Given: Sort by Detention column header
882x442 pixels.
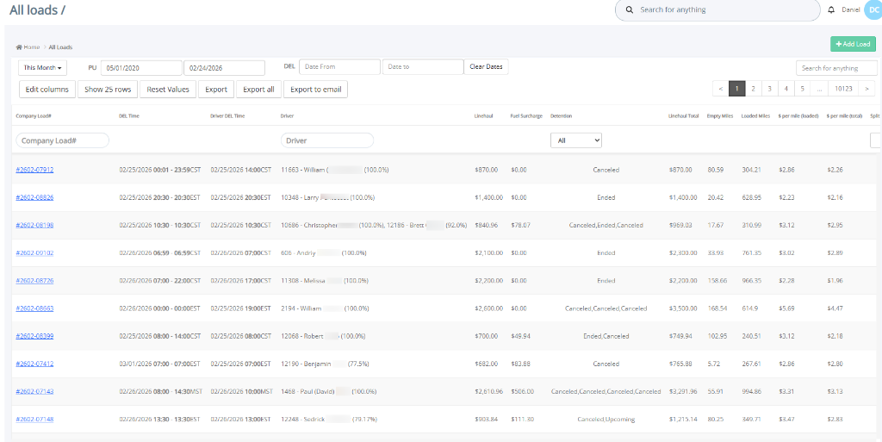Looking at the screenshot, I should (x=561, y=115).
